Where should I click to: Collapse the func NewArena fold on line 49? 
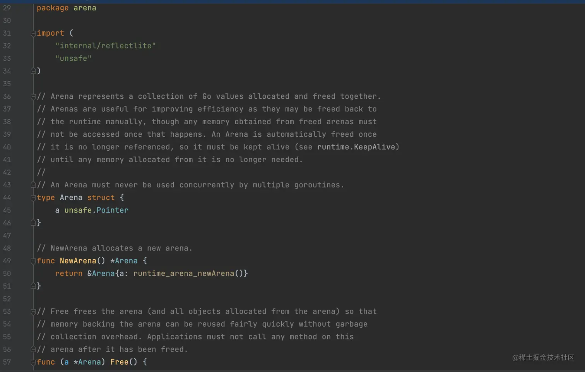[x=33, y=261]
